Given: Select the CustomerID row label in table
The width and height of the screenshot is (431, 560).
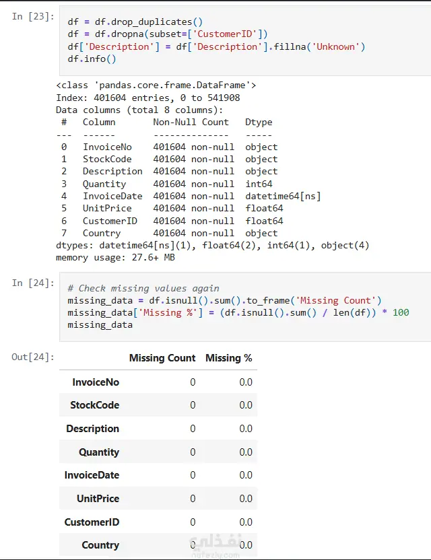Looking at the screenshot, I should tap(92, 522).
